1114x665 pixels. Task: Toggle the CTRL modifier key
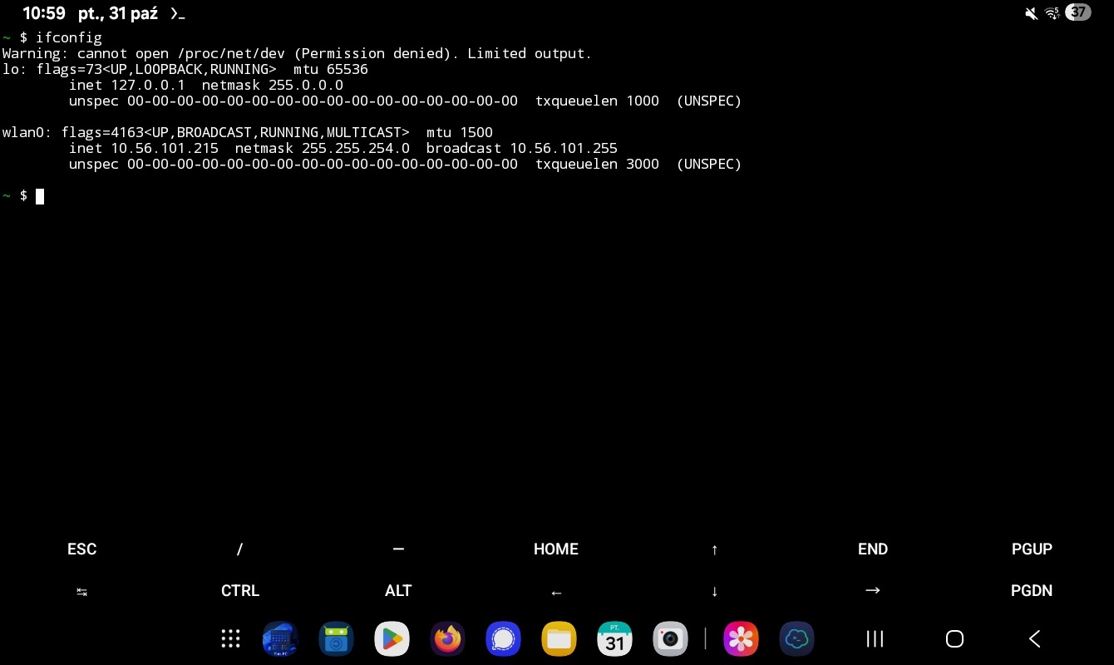click(x=240, y=591)
